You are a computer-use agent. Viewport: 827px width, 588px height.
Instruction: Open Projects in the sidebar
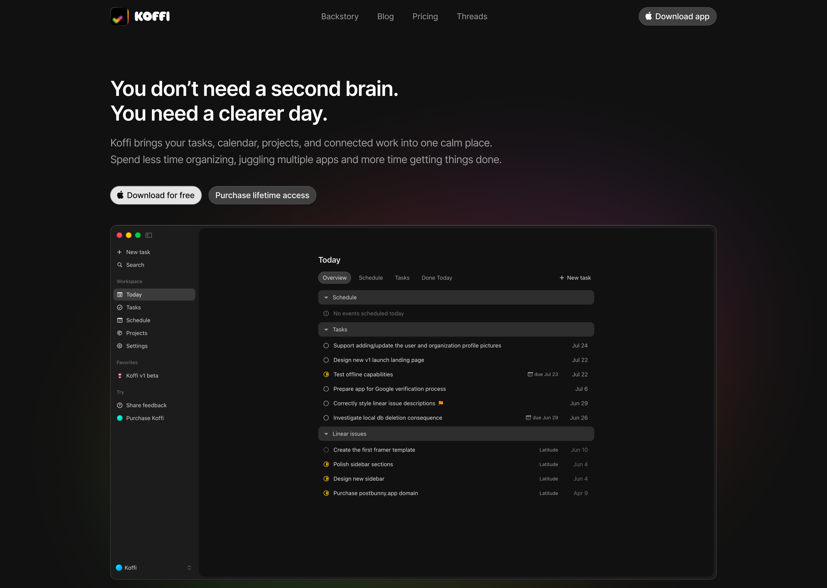coord(154,333)
